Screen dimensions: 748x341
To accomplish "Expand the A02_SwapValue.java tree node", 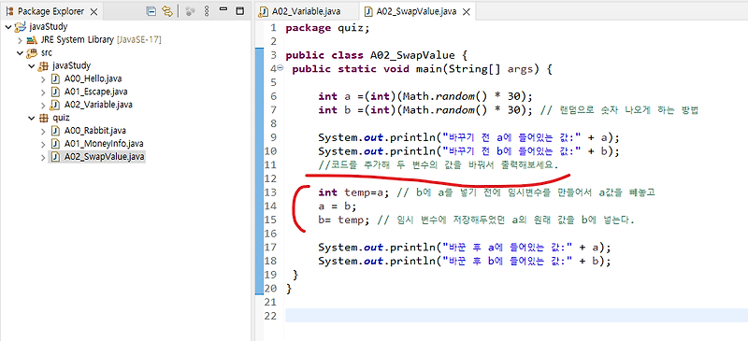I will point(43,156).
